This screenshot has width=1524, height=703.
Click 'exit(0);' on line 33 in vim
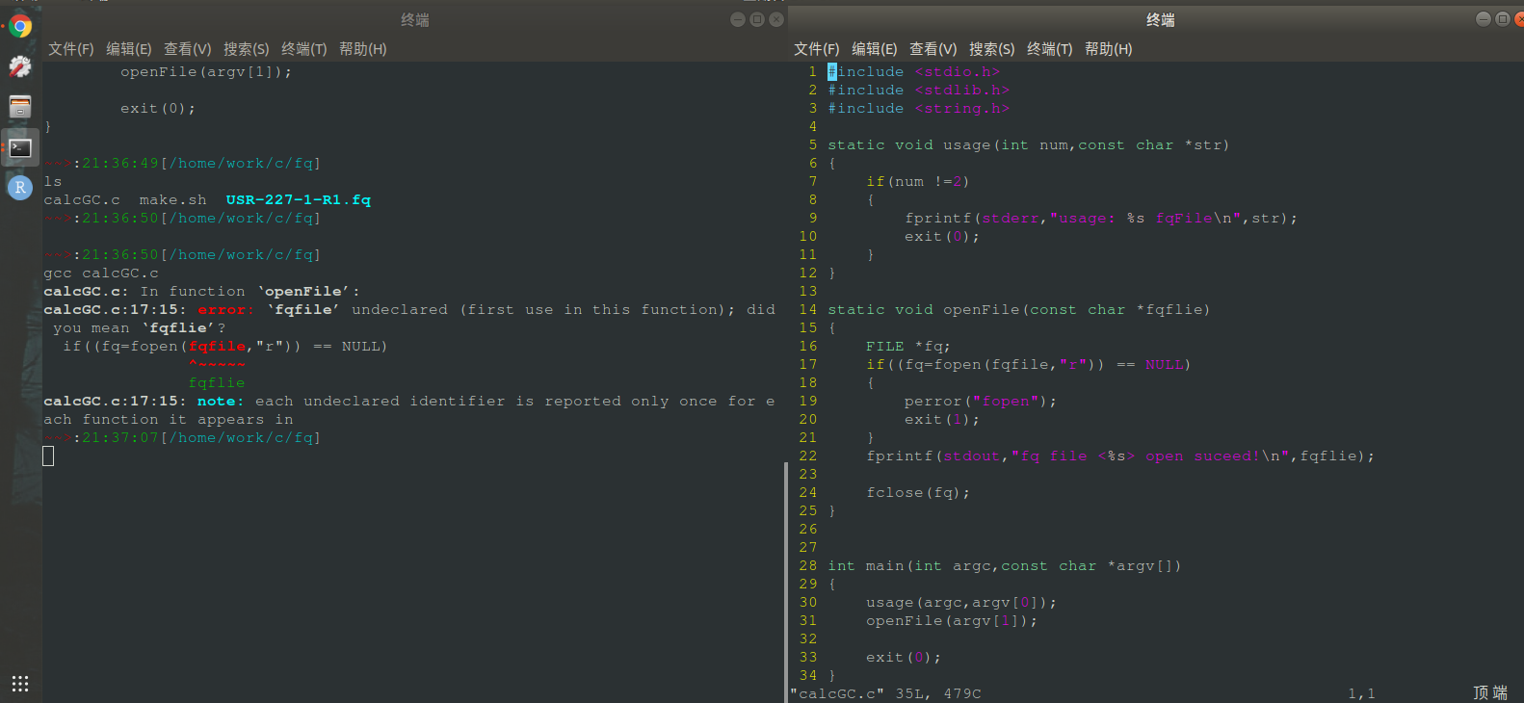[x=904, y=657]
